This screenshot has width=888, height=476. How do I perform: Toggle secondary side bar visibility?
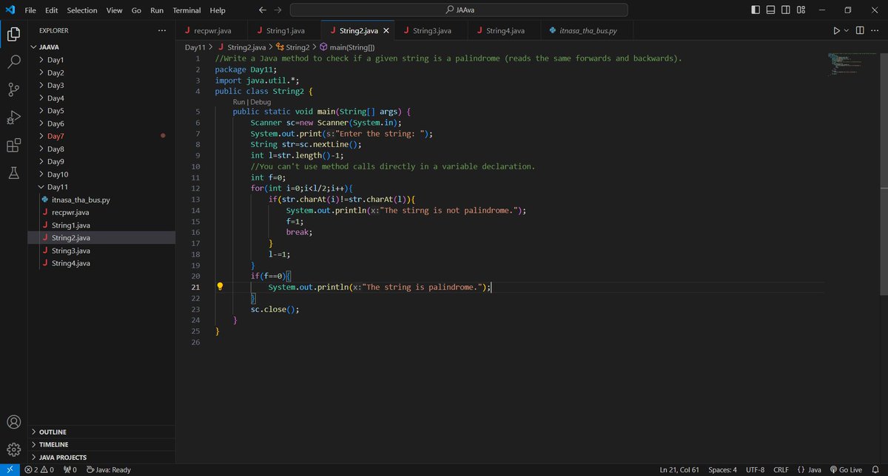(x=785, y=10)
